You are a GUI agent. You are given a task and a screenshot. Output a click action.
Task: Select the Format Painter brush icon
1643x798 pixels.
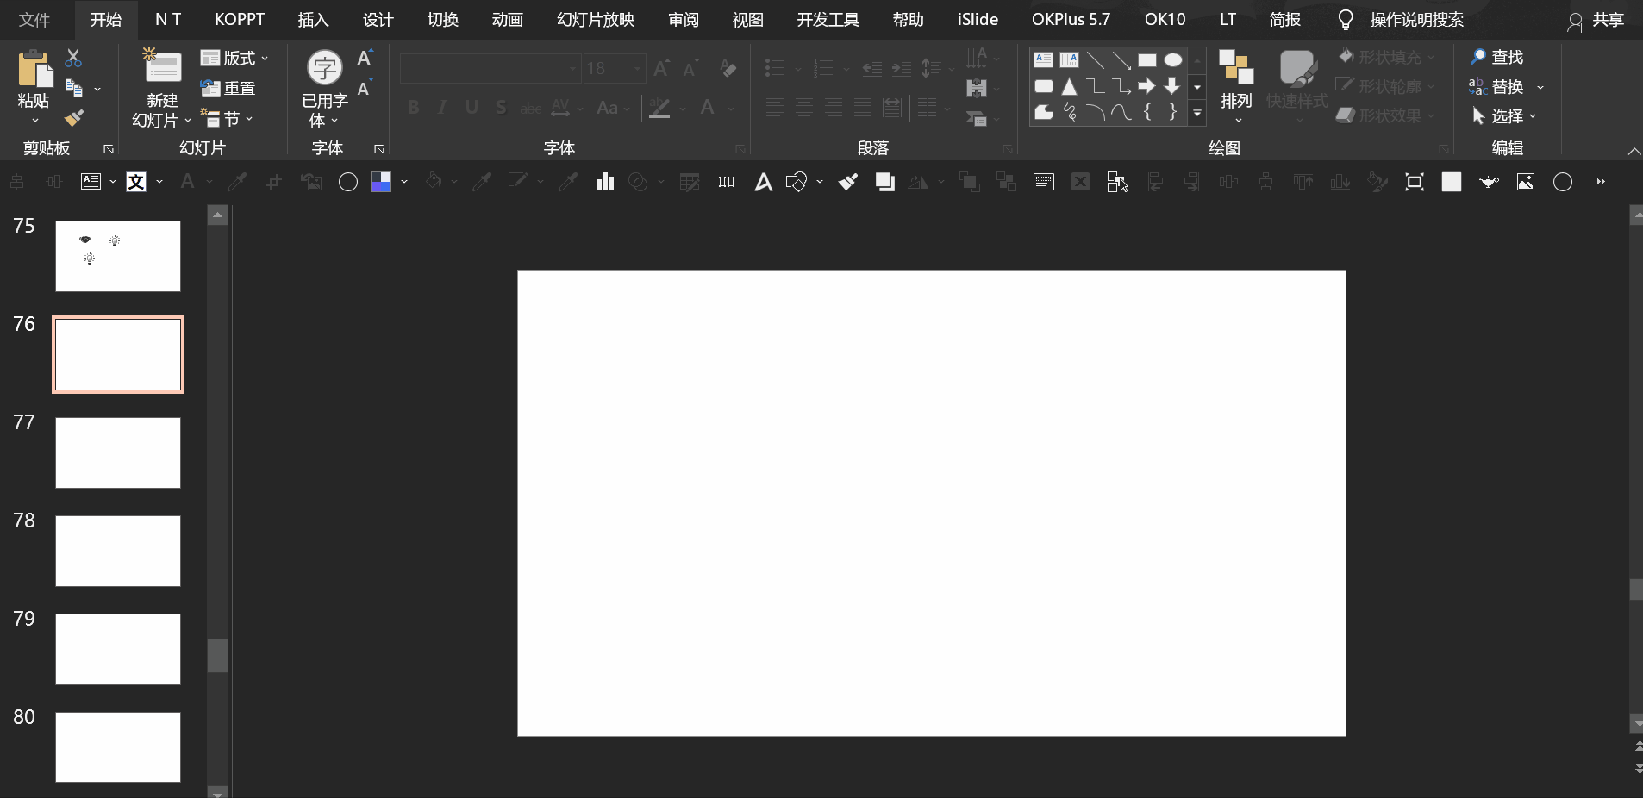click(x=74, y=118)
